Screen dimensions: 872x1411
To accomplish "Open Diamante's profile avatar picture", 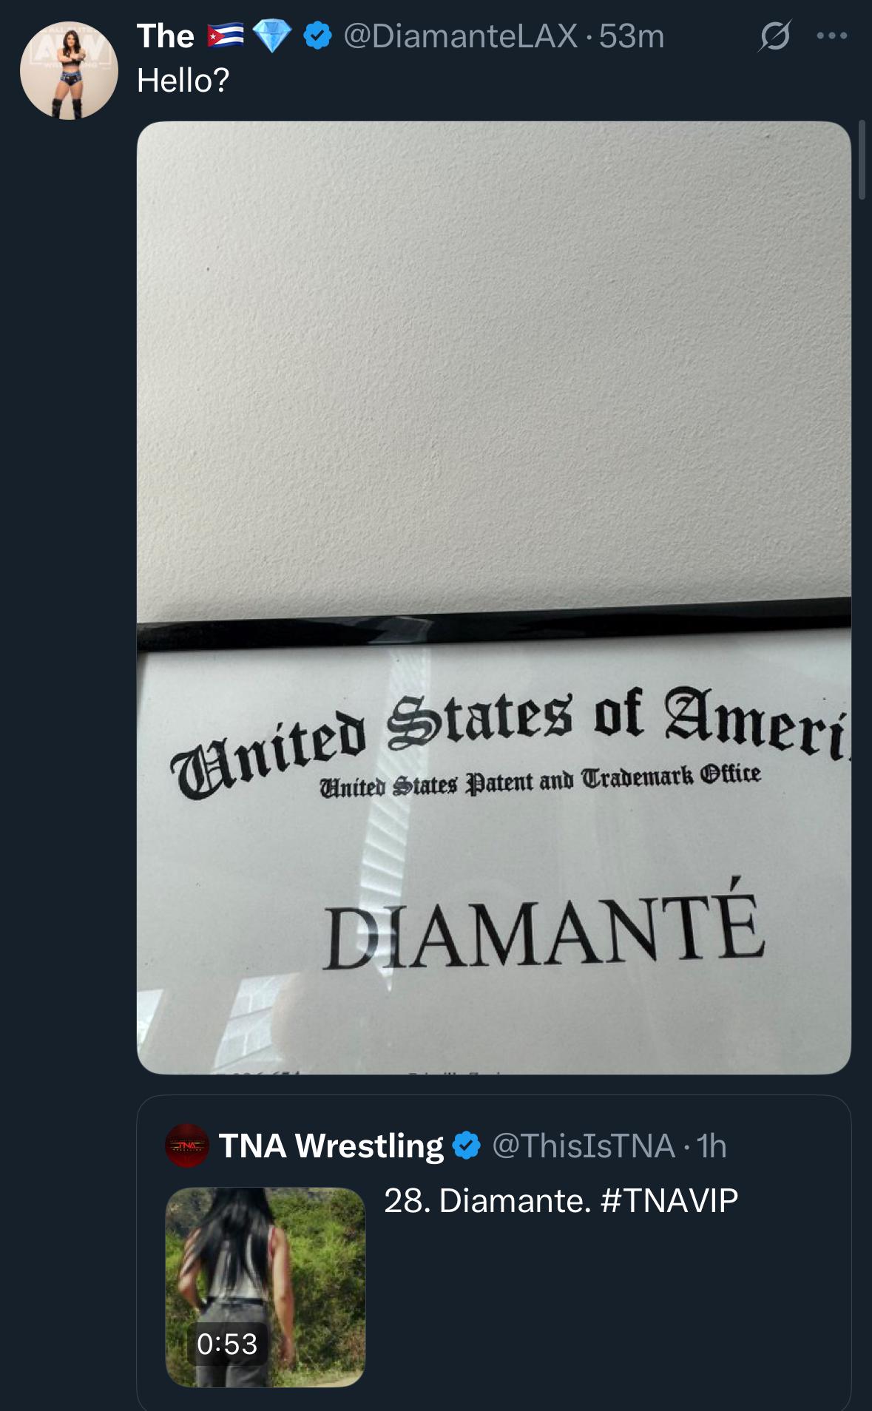I will (x=69, y=70).
